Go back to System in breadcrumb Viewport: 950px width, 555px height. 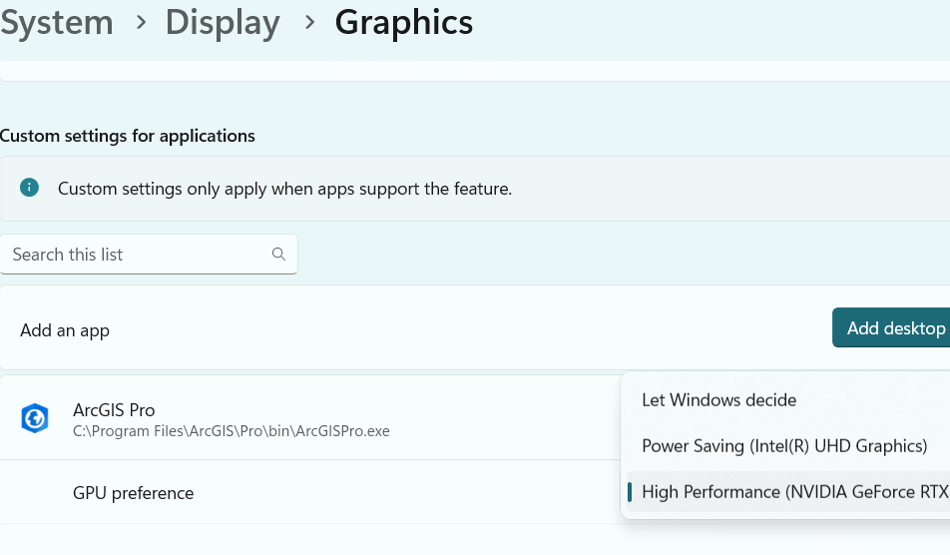point(56,22)
